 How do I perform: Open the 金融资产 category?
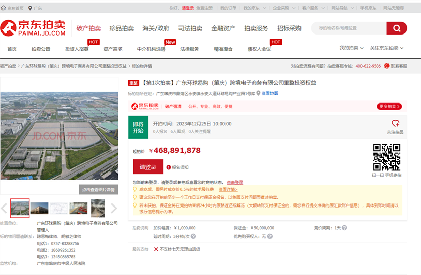coord(223,28)
